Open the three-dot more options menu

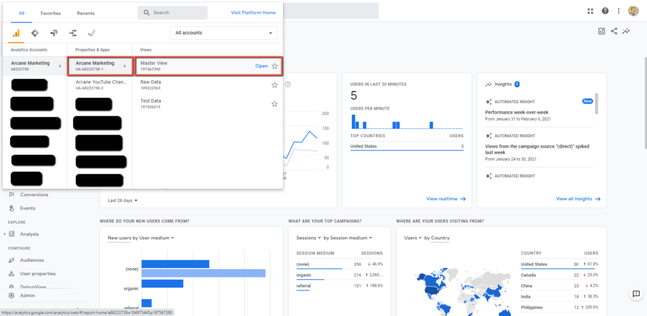619,11
